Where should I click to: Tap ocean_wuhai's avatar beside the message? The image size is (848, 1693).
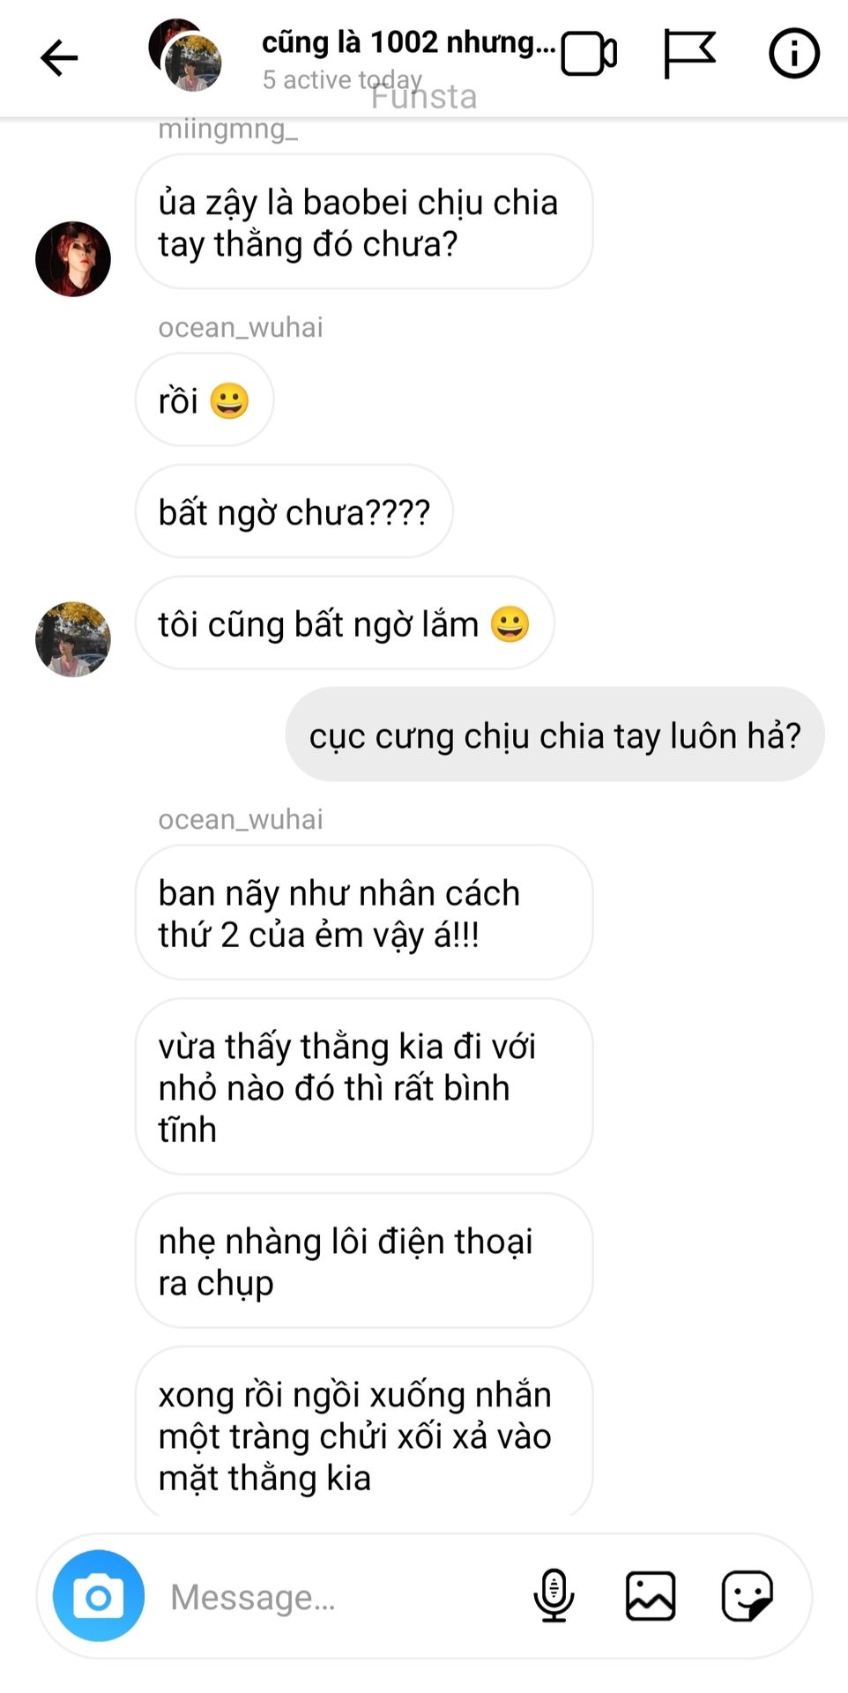[x=73, y=639]
